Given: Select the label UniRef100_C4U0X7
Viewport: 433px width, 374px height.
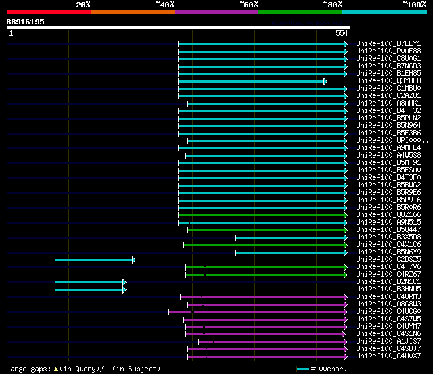Looking at the screenshot, I should (x=388, y=356).
